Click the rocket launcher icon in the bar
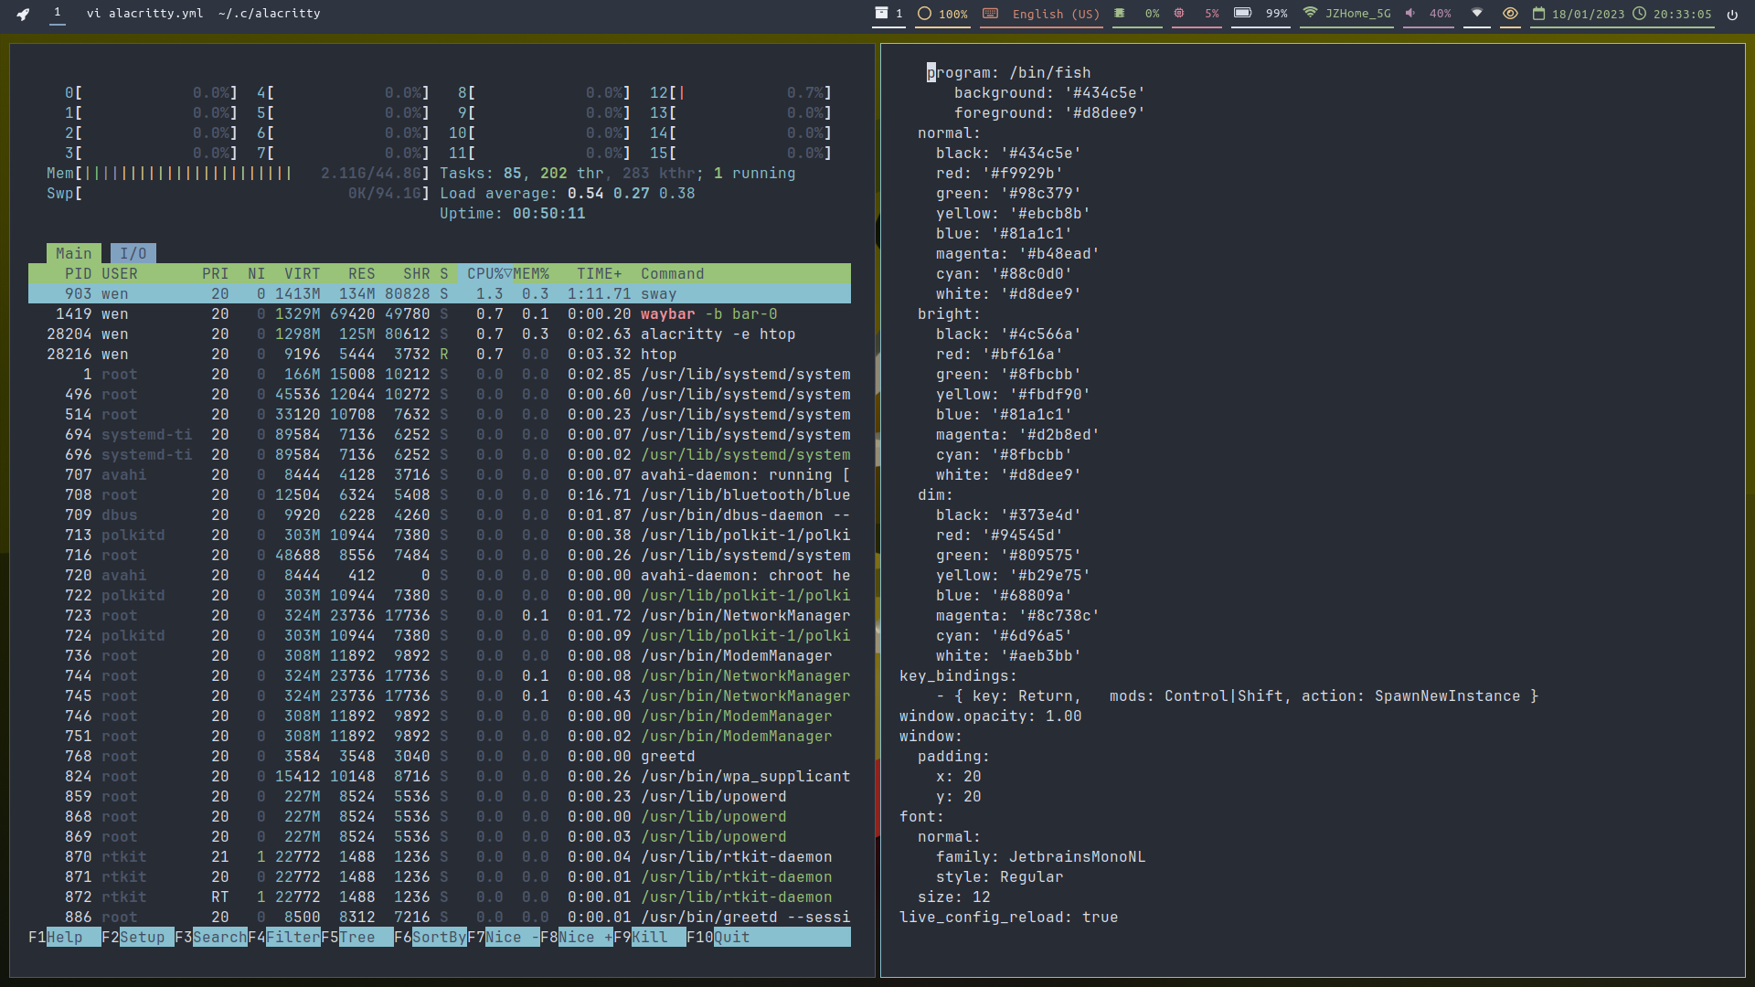Image resolution: width=1755 pixels, height=987 pixels. click(23, 14)
